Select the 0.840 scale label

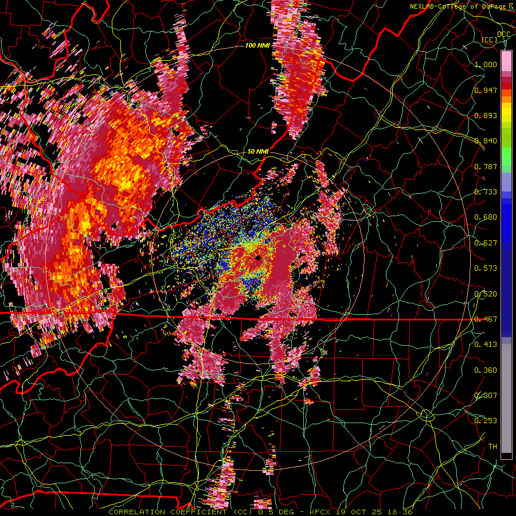coord(486,141)
